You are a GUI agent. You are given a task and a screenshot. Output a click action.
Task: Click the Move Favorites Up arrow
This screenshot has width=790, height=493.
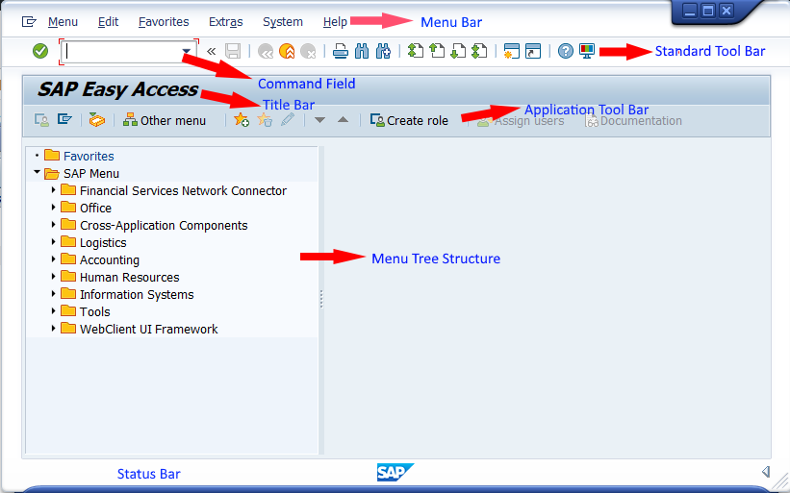coord(344,120)
